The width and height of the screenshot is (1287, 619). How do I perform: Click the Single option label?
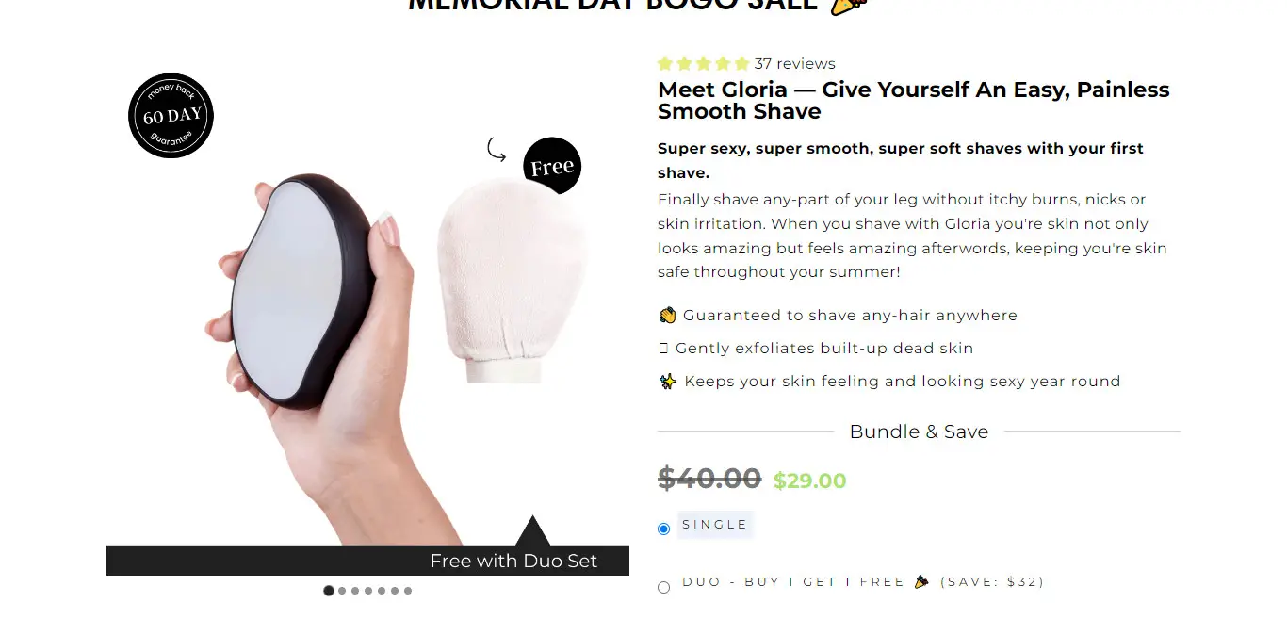tap(715, 525)
